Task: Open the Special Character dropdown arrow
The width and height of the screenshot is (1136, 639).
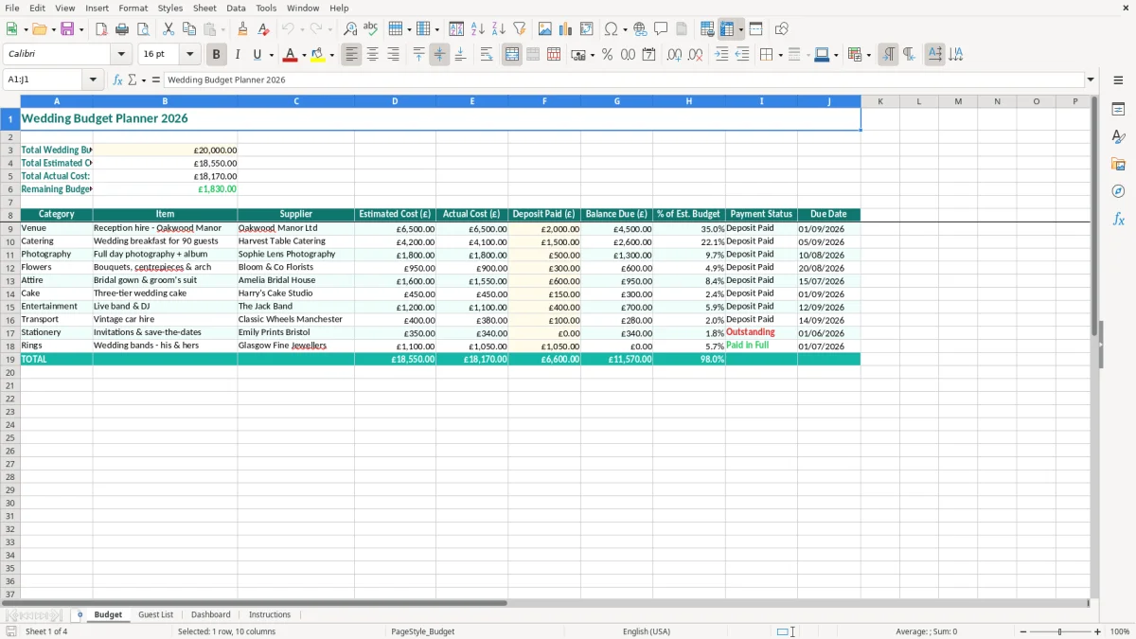Action: [x=625, y=29]
